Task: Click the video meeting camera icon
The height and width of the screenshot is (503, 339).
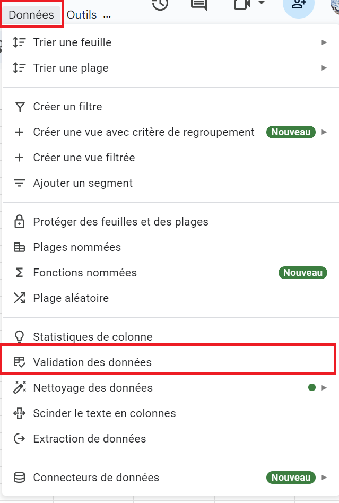Action: coord(242,4)
